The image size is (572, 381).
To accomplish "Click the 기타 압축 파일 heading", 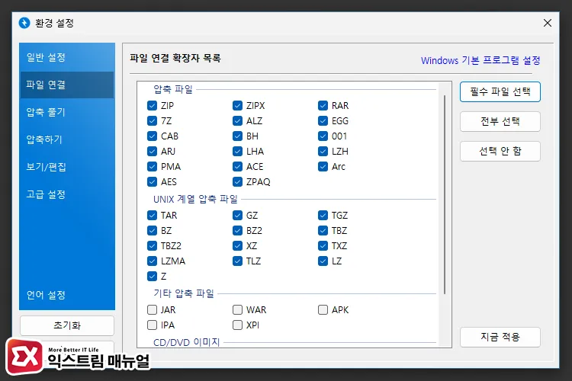I will [x=184, y=293].
